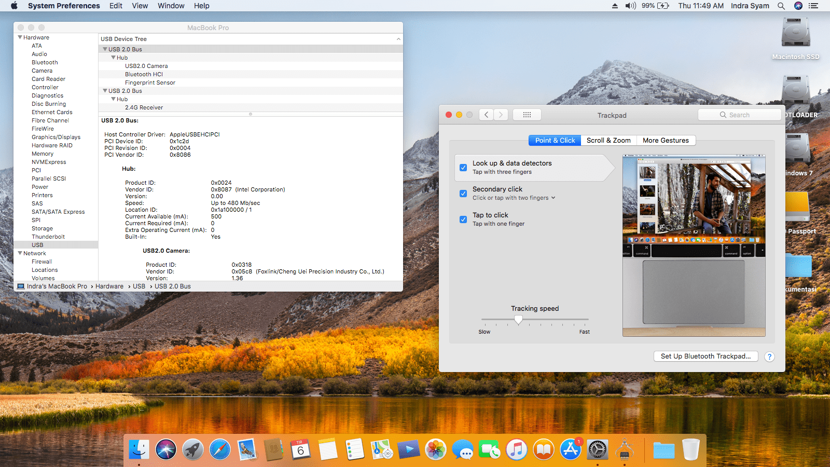Image resolution: width=830 pixels, height=467 pixels.
Task: Click the Indra Syam user menu
Action: [x=750, y=6]
